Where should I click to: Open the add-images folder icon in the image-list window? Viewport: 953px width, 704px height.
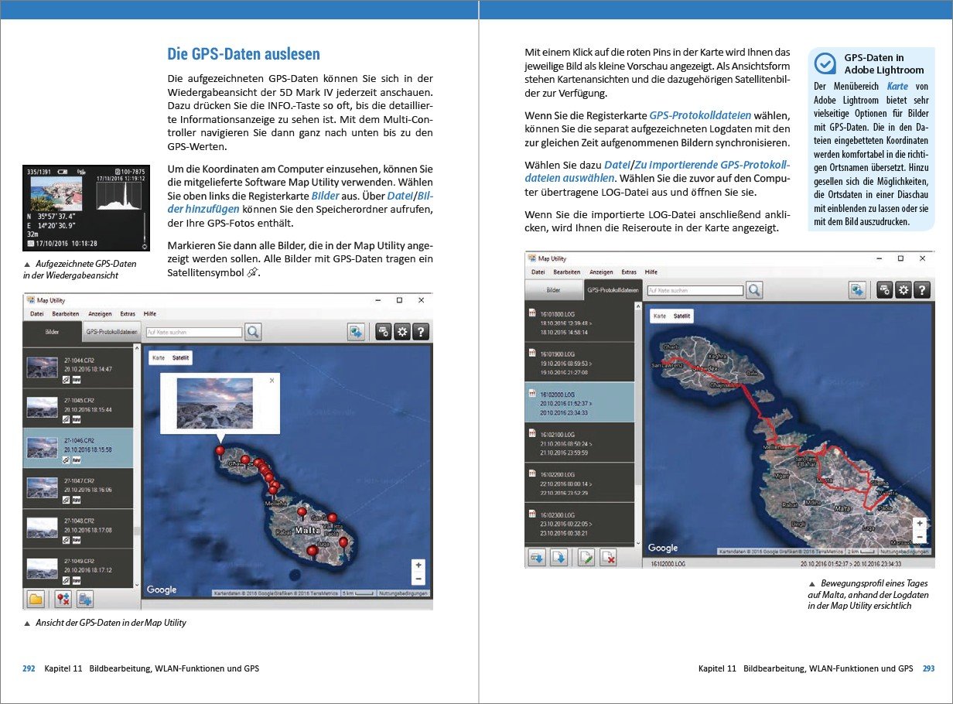tap(35, 599)
